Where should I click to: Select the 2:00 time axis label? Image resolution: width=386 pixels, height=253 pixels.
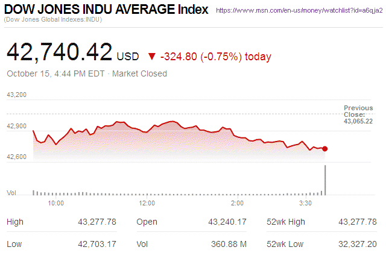tap(237, 203)
